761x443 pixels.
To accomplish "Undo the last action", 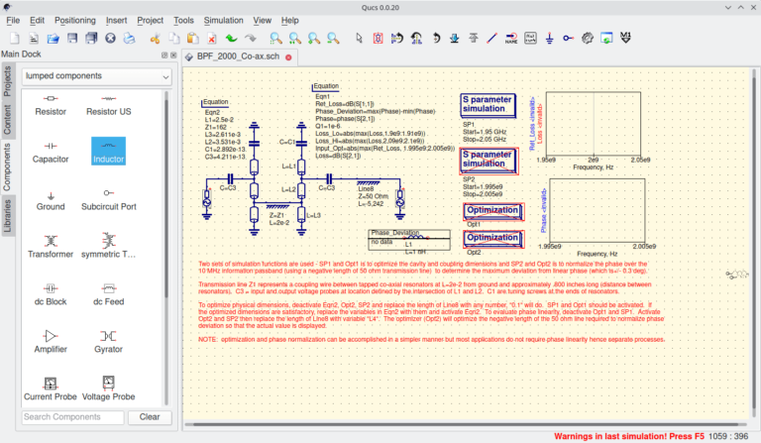I will click(231, 38).
